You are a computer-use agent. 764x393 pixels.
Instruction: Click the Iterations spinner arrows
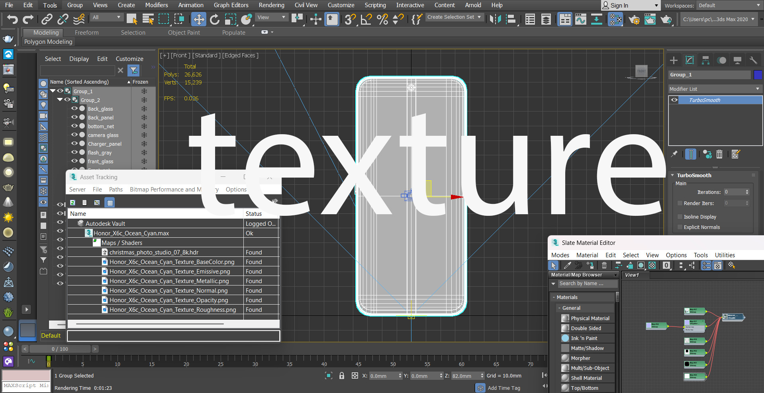[x=747, y=192]
